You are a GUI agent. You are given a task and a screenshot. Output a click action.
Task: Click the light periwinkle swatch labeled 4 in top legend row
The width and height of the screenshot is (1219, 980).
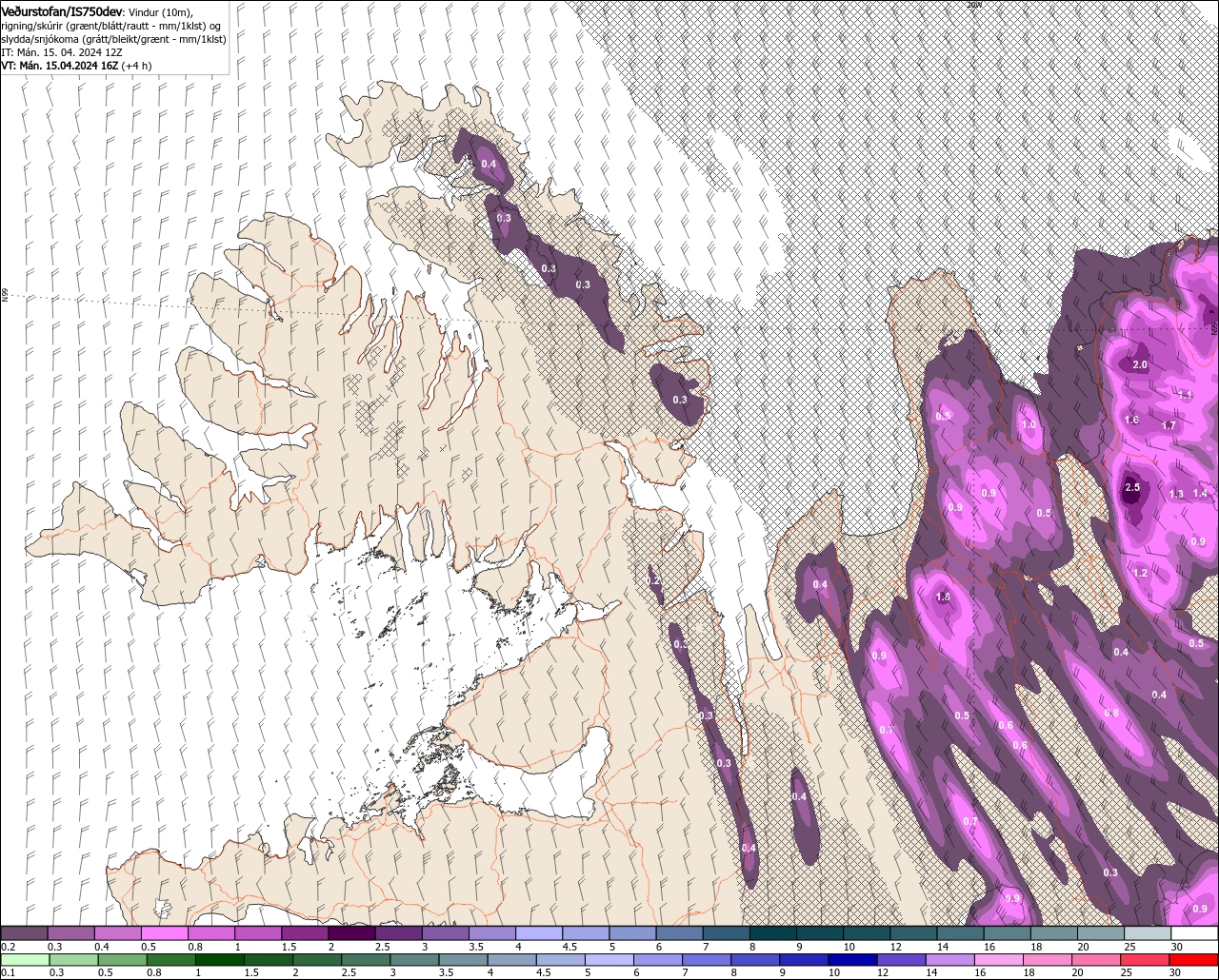click(540, 934)
